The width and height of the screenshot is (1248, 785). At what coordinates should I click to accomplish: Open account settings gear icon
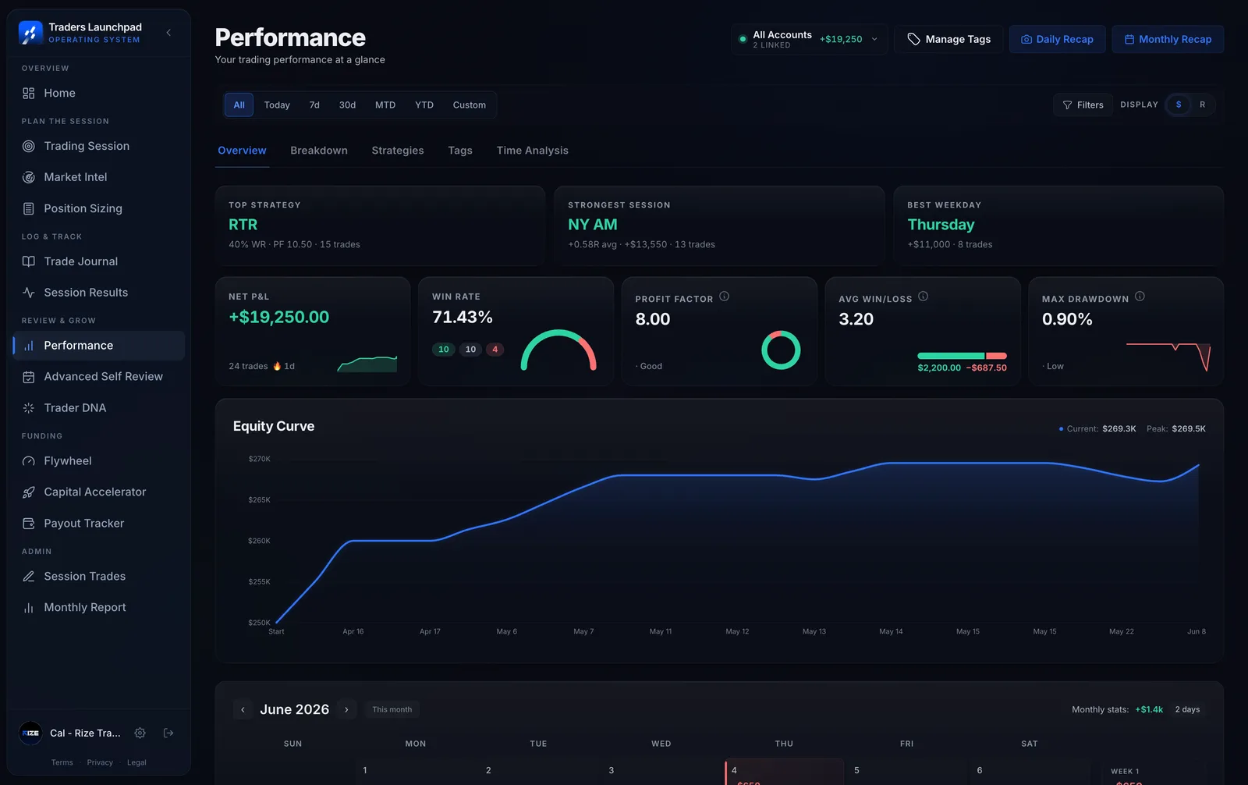140,733
